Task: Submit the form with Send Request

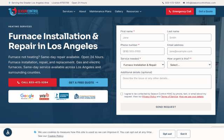Action: (166, 107)
